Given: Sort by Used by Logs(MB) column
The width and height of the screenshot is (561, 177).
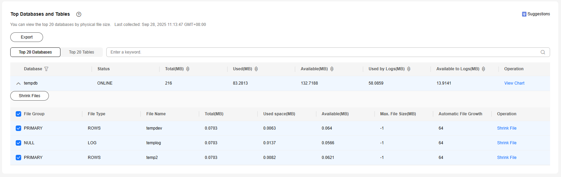Looking at the screenshot, I should point(409,69).
